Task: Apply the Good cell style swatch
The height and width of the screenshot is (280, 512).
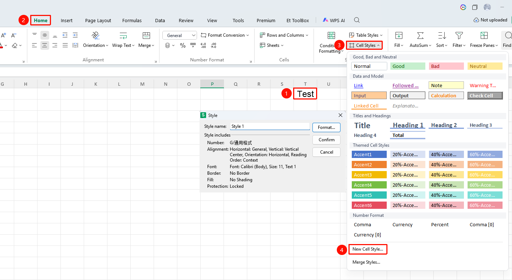Action: [408, 66]
